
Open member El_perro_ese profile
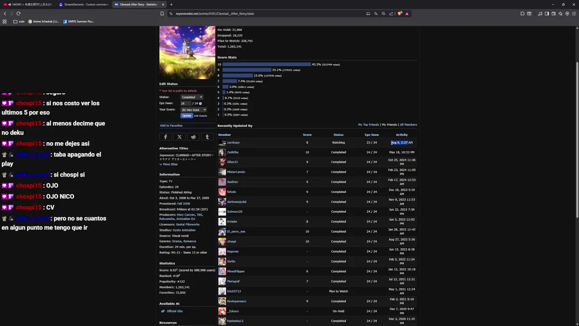236,232
